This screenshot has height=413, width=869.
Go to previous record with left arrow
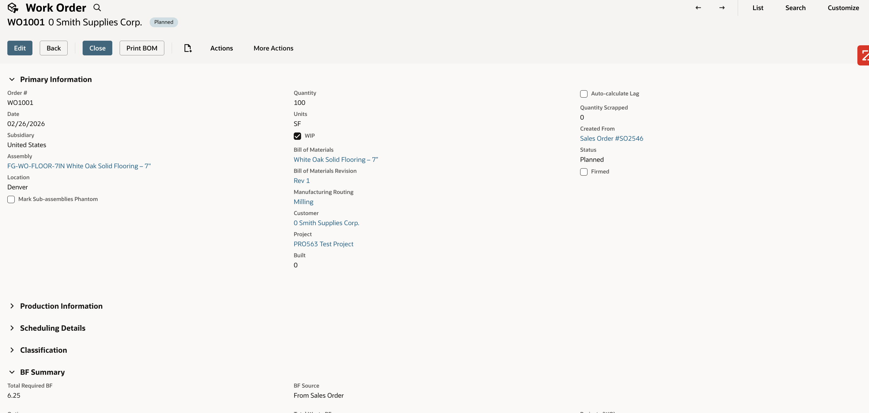tap(698, 8)
